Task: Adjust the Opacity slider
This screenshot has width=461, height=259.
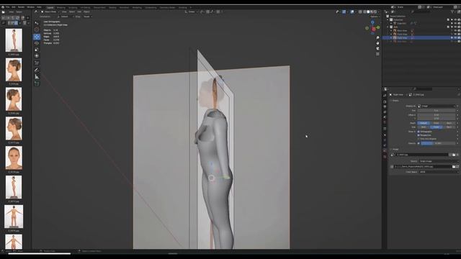Action: (438, 143)
